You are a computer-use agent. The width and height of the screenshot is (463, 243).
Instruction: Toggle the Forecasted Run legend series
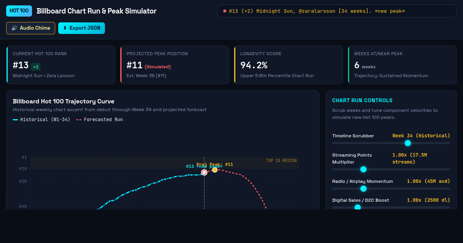[100, 120]
